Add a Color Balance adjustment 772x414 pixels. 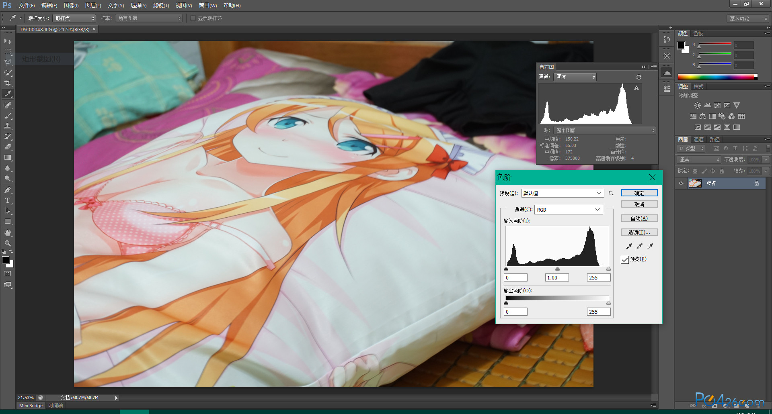click(x=702, y=116)
